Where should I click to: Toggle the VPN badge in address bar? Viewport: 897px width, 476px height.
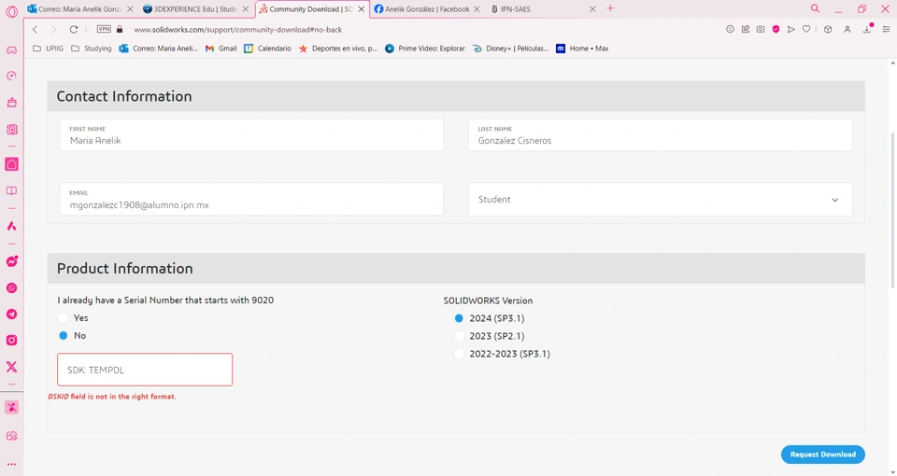(x=104, y=29)
